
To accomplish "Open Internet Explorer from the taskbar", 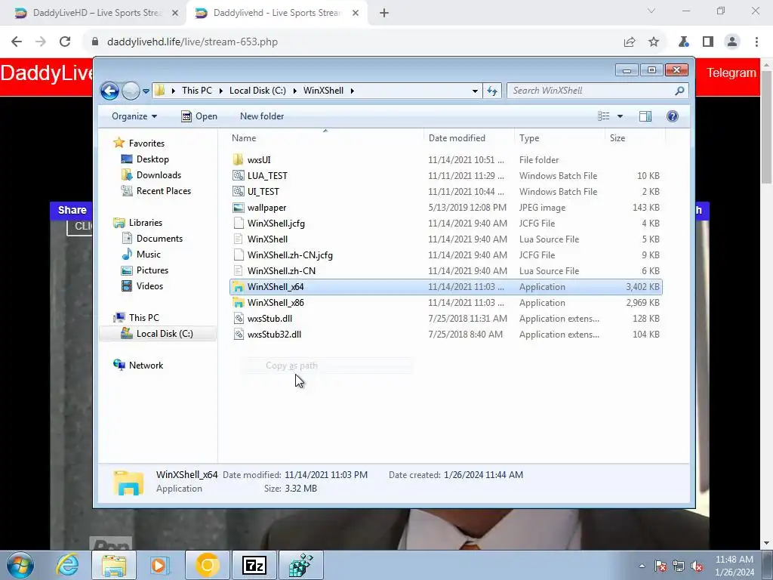I will [x=67, y=565].
